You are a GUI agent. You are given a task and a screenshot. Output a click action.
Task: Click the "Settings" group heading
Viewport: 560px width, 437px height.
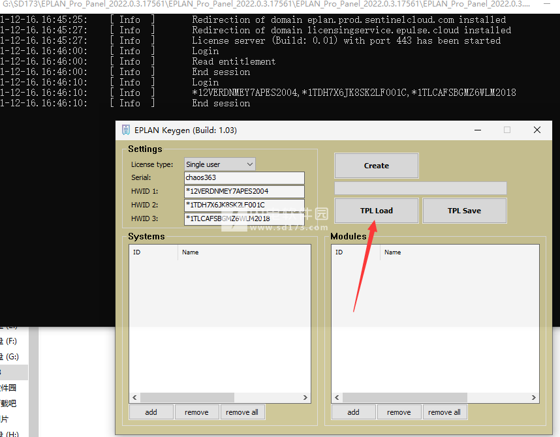click(145, 149)
